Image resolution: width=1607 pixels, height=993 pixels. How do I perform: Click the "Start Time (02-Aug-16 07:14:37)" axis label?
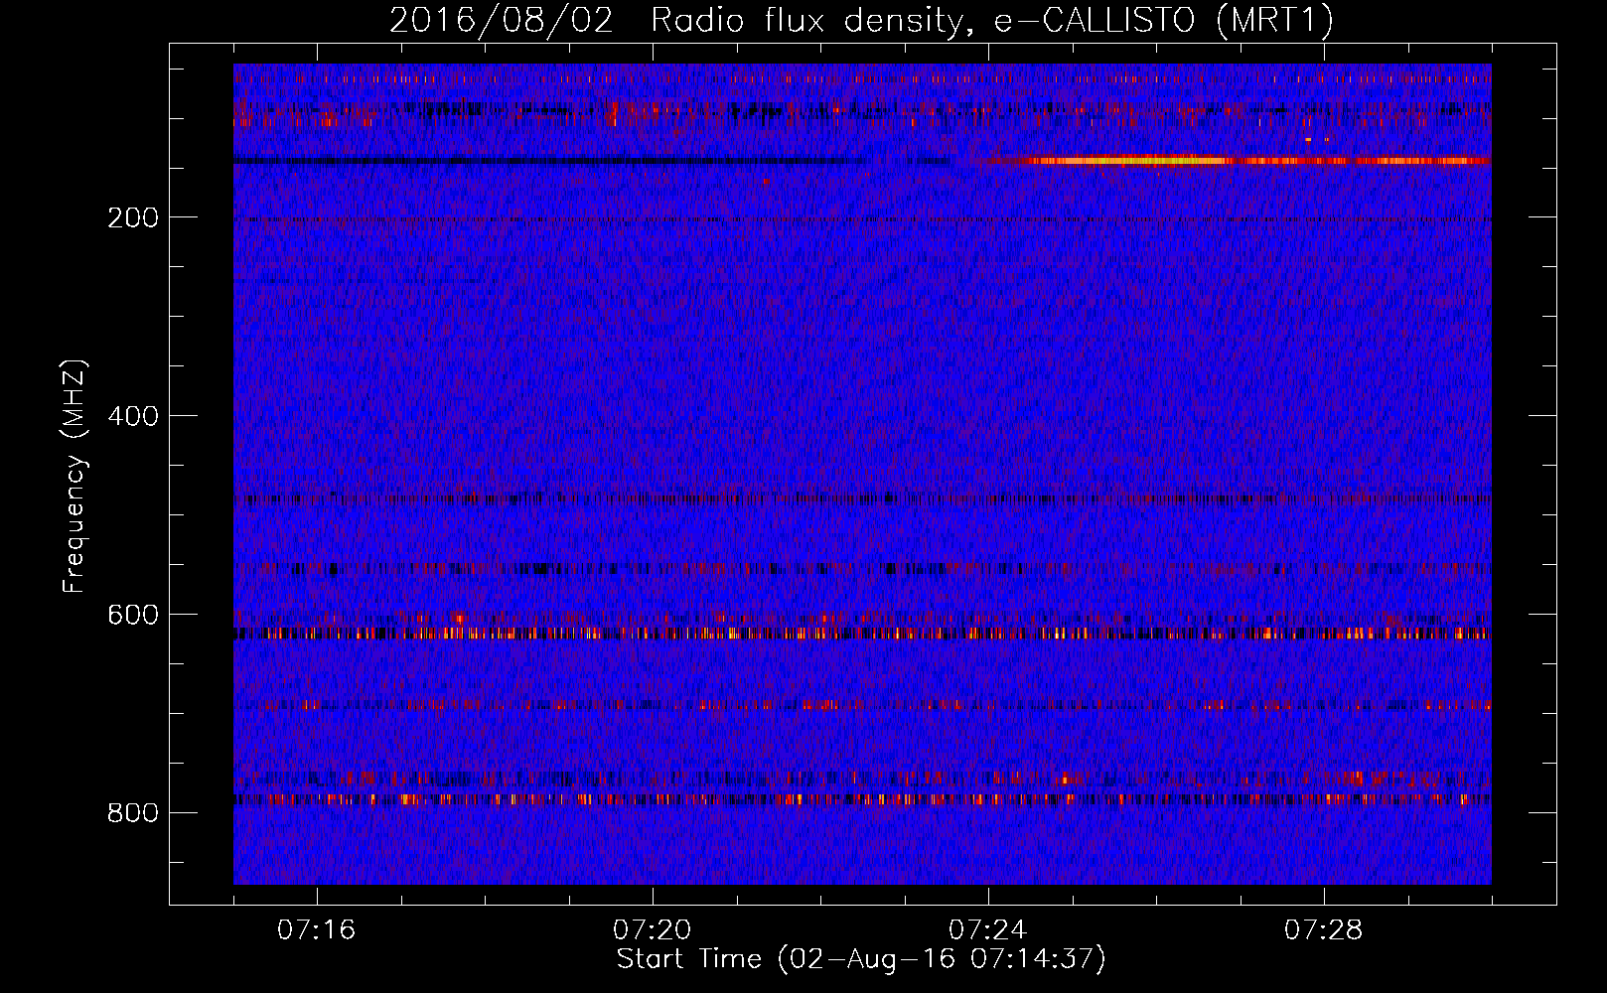[861, 959]
